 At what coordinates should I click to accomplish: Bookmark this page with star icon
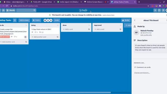click(148, 6)
